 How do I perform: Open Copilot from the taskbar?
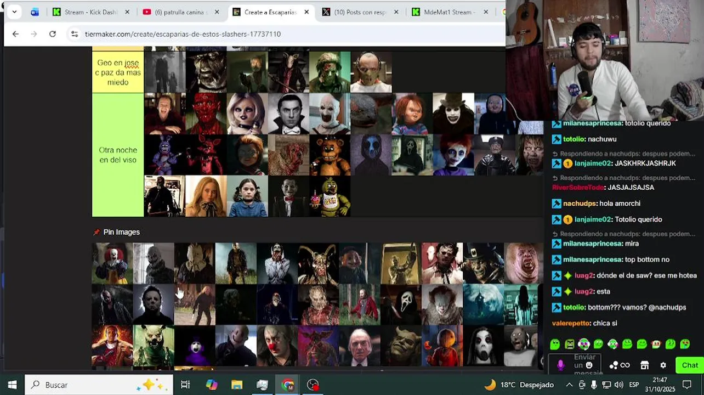pos(212,385)
